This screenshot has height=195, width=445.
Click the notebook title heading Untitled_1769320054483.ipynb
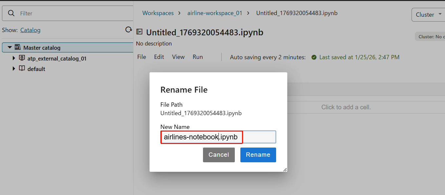click(205, 32)
